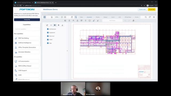Screen dimensions: 171x96
Task: Switch to the View toolbar tab
Action: [x=81, y=17]
